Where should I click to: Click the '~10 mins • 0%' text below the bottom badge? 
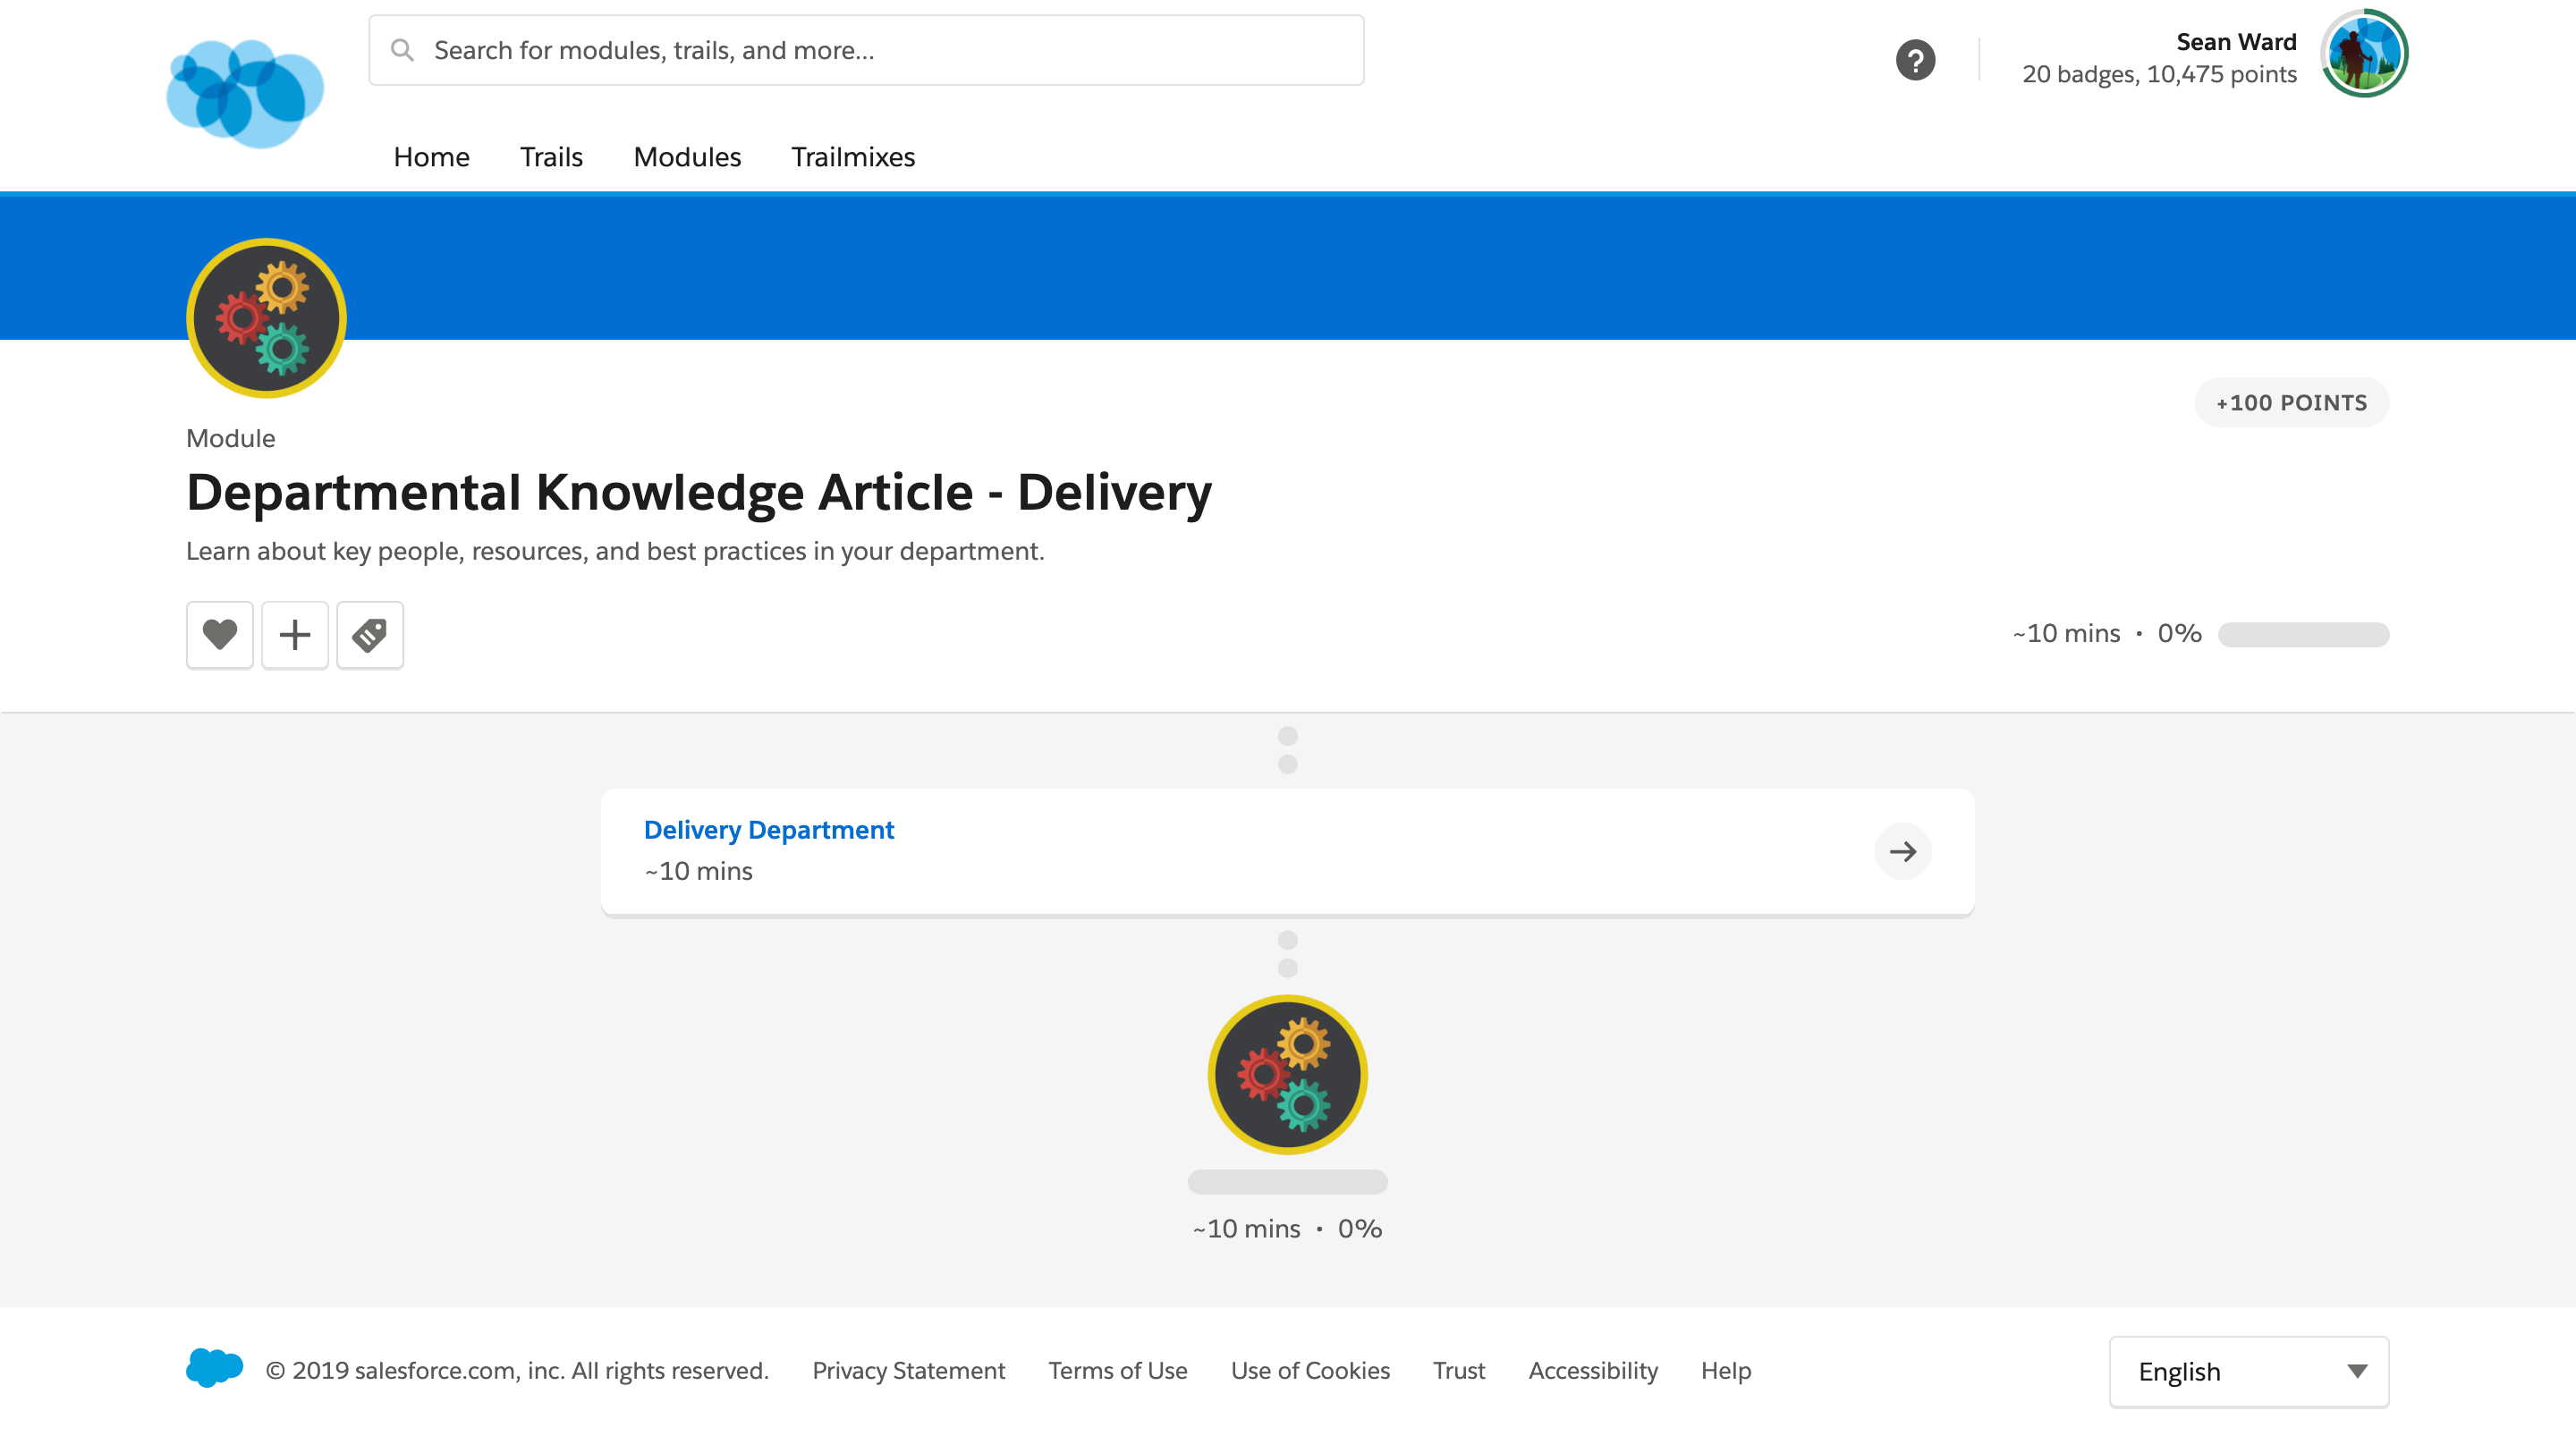[1288, 1228]
